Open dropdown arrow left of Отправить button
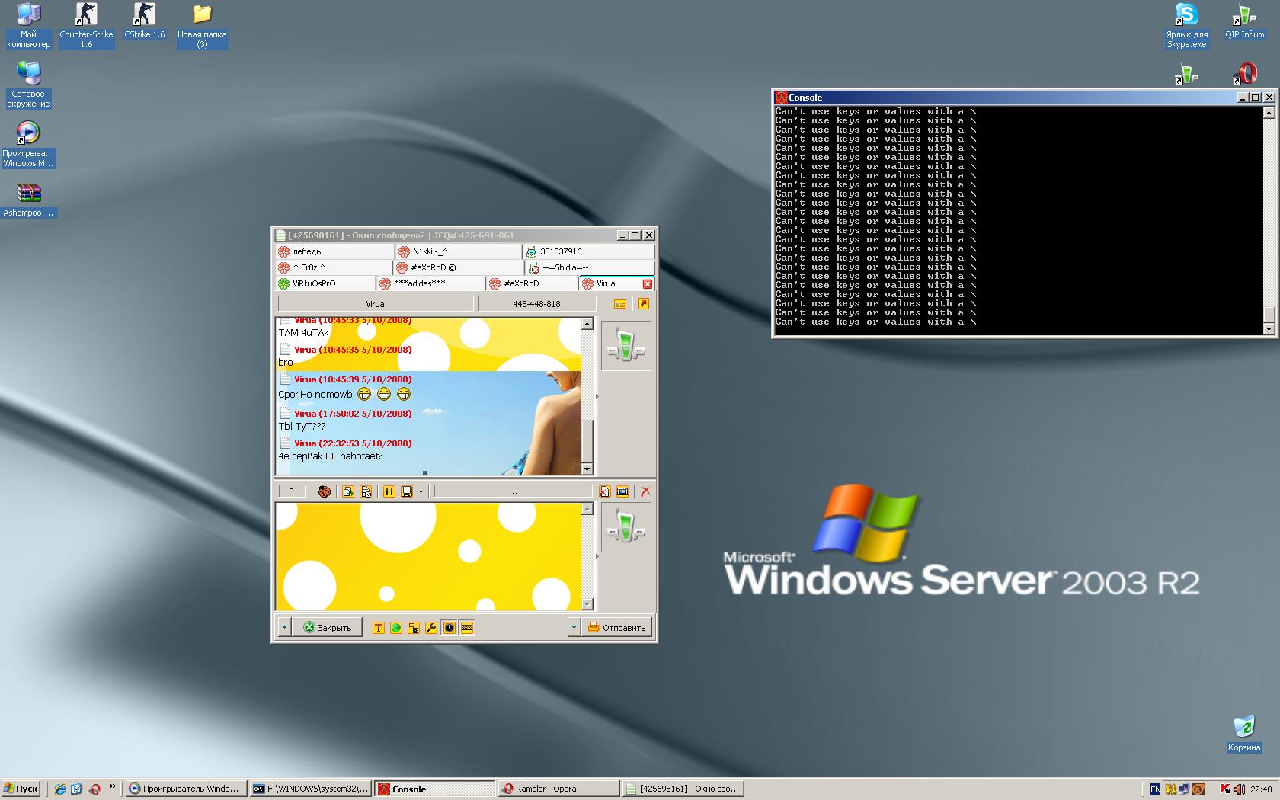 point(574,627)
